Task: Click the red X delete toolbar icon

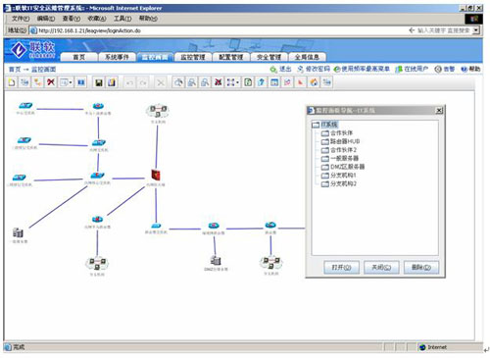Action: (x=51, y=82)
